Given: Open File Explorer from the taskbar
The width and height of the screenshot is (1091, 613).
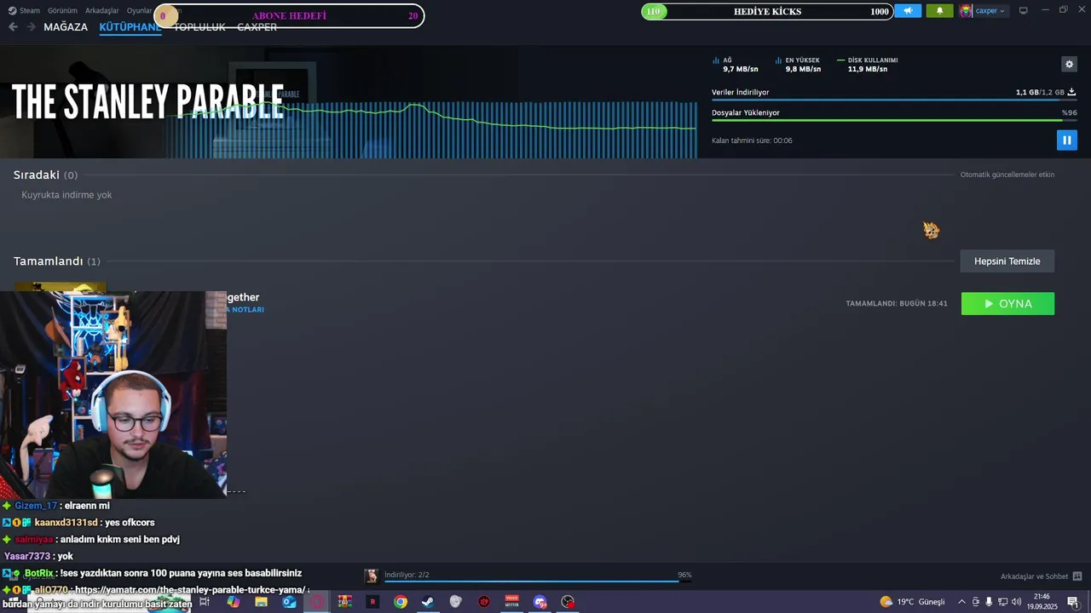Looking at the screenshot, I should 261,602.
